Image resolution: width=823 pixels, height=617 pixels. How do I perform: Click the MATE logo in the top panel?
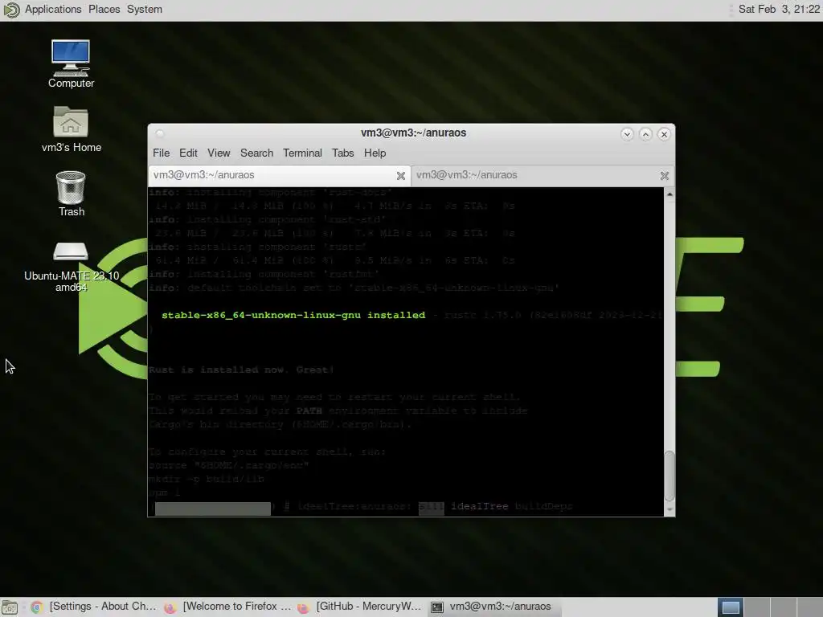point(11,10)
